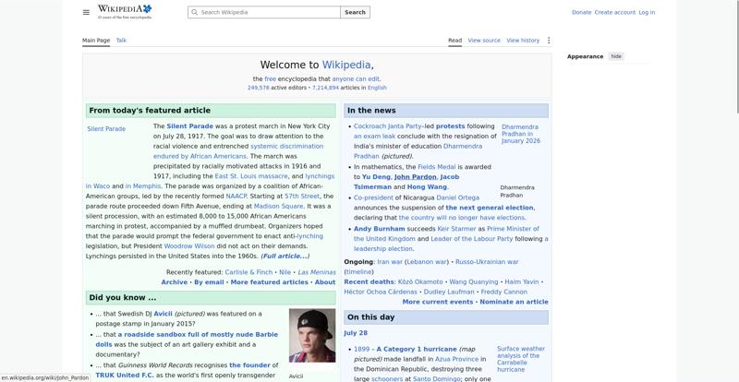The width and height of the screenshot is (739, 382).
Task: Open the Wikipedia link in welcome heading
Action: (346, 65)
